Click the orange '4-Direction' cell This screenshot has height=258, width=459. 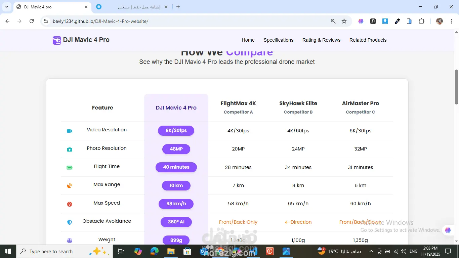tap(298, 222)
